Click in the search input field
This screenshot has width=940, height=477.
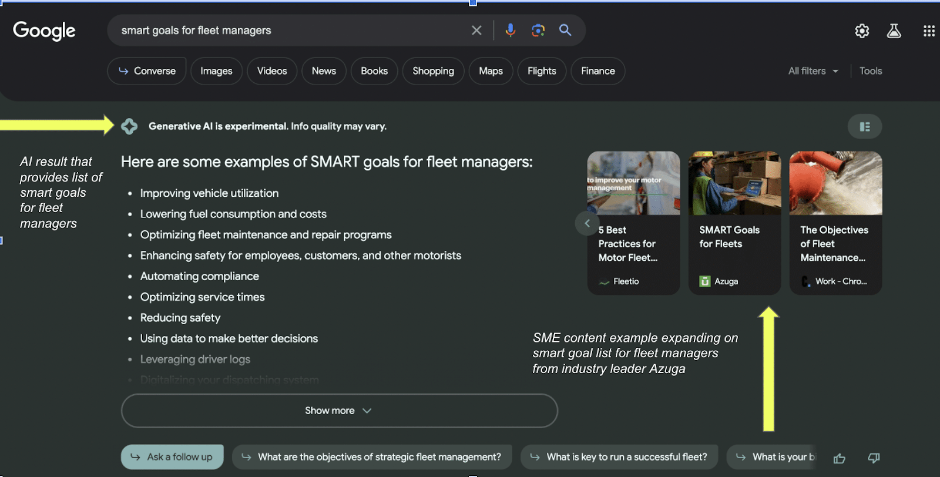288,31
